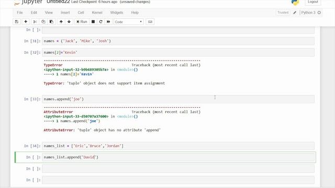Open the Cell menu

click(x=81, y=13)
